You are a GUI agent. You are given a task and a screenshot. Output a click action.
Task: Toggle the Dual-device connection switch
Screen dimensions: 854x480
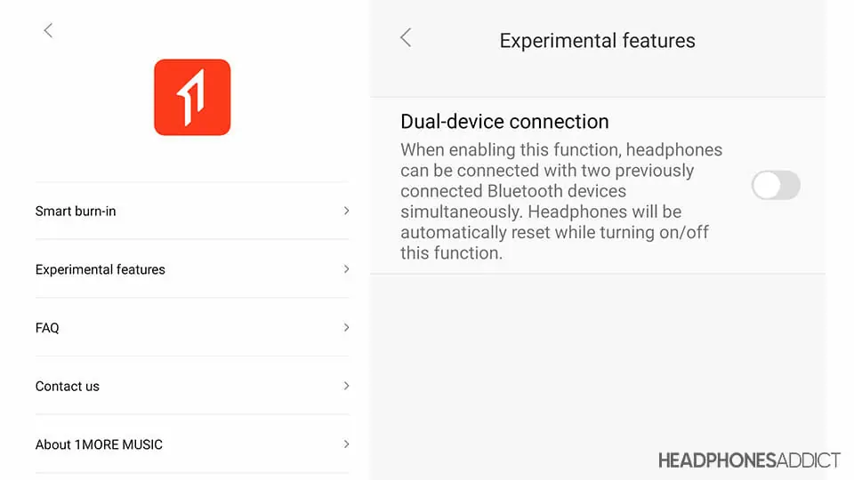pyautogui.click(x=776, y=186)
